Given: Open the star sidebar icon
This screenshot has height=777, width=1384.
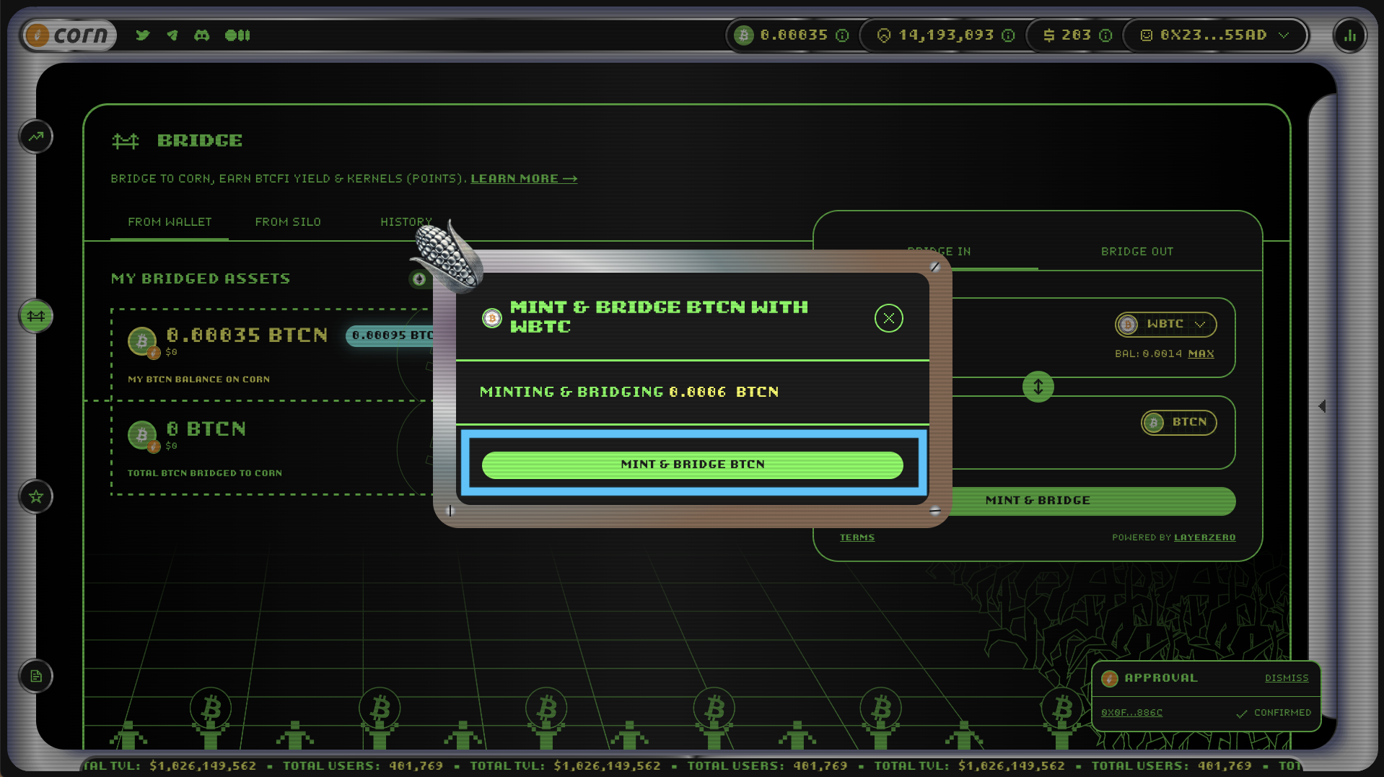Looking at the screenshot, I should coord(36,496).
